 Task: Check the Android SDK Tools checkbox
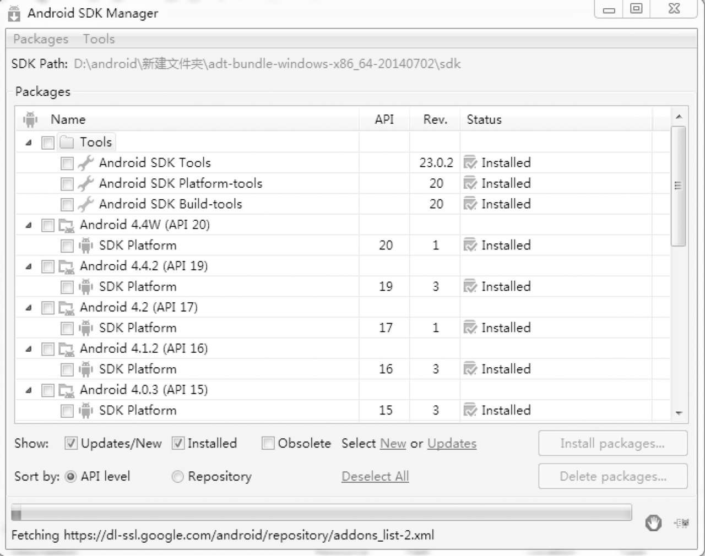67,163
